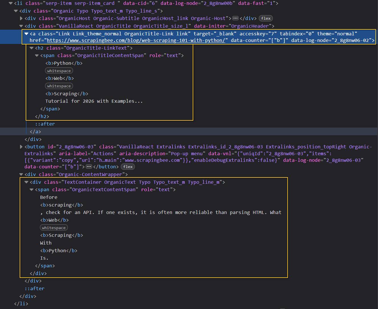
Task: Collapse the TextContainer OrganicText div
Action: [x=26, y=182]
